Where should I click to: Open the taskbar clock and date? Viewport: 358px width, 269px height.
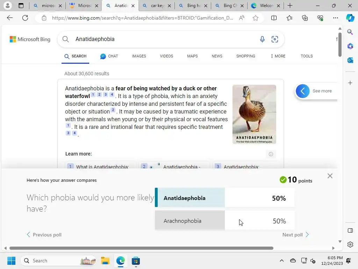coord(332,261)
